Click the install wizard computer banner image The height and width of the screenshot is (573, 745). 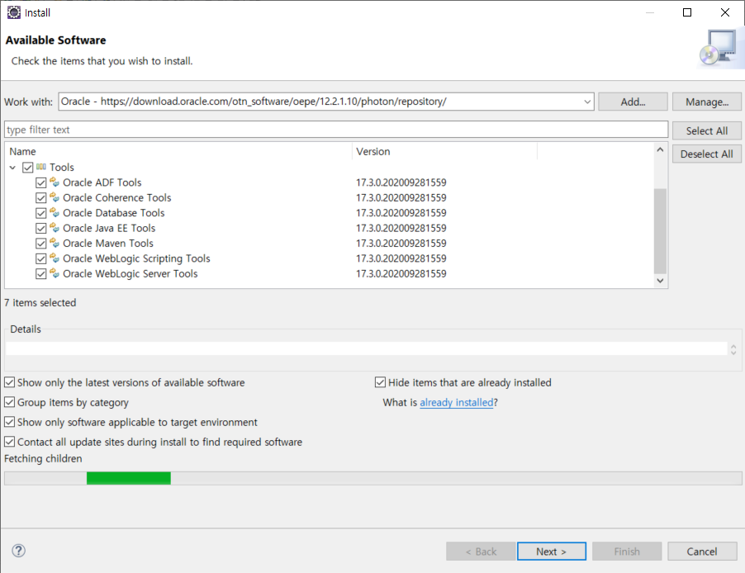click(x=721, y=48)
